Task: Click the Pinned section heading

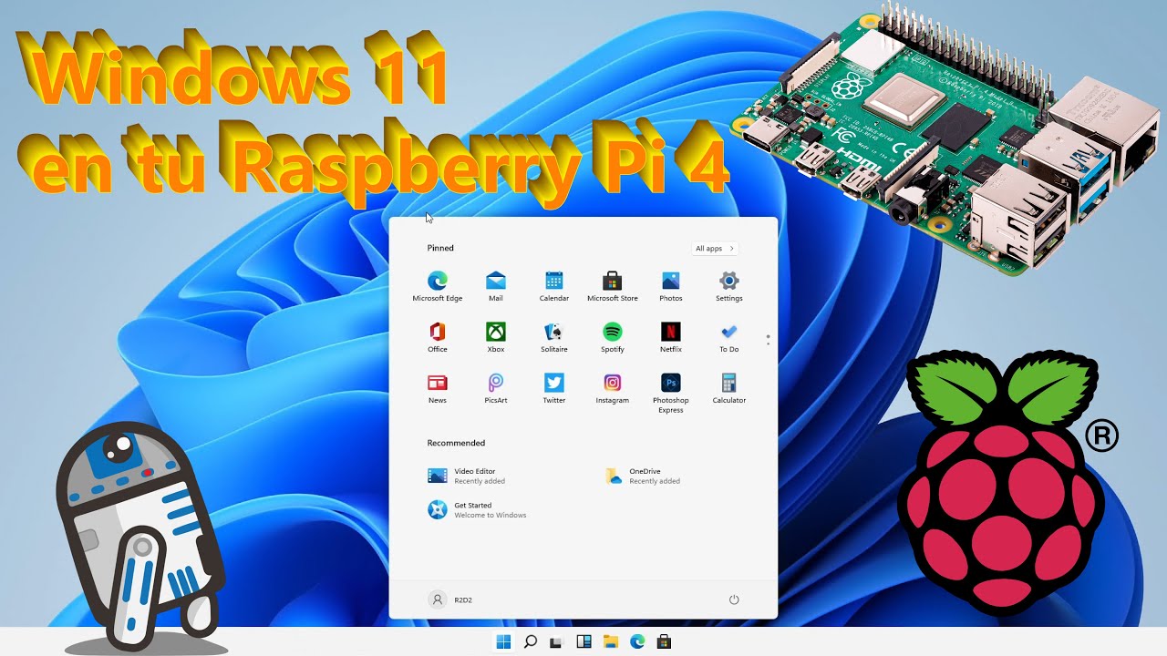Action: [x=440, y=248]
